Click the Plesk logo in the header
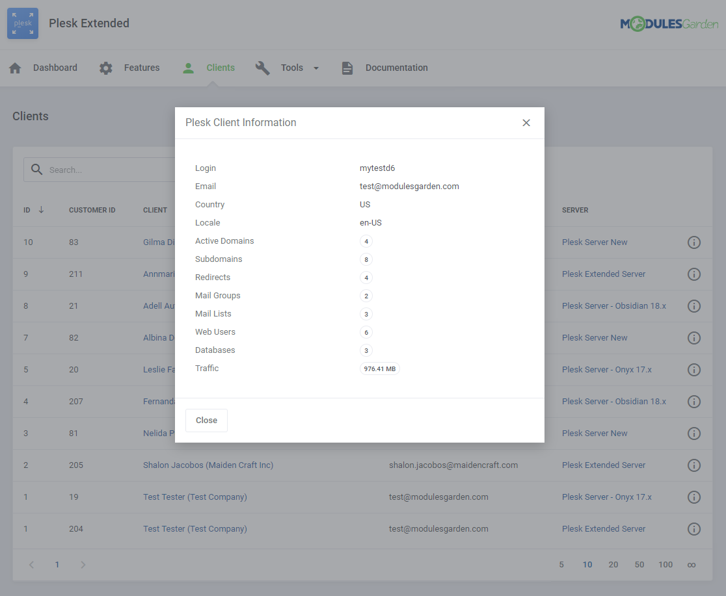 [23, 23]
